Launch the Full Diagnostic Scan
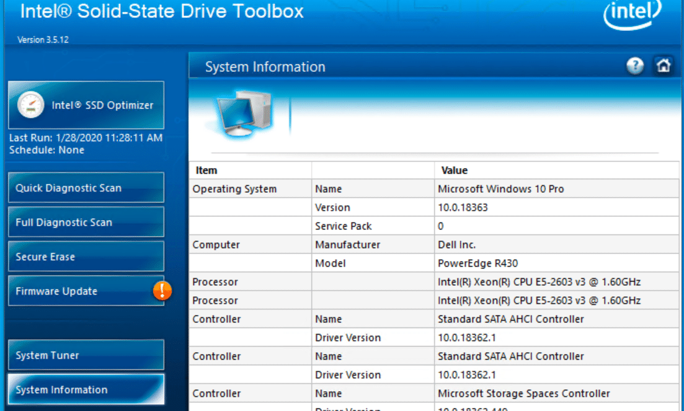 (86, 223)
